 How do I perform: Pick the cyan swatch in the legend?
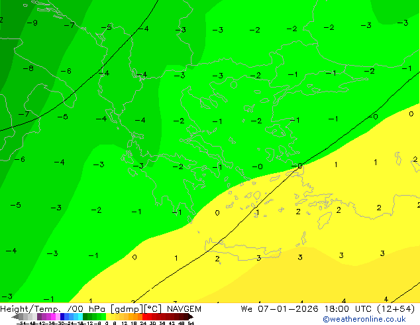coord(80,316)
